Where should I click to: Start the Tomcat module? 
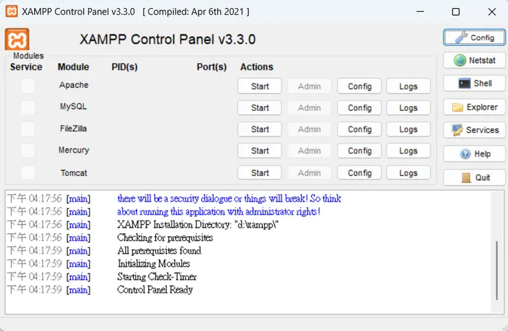[x=259, y=173]
